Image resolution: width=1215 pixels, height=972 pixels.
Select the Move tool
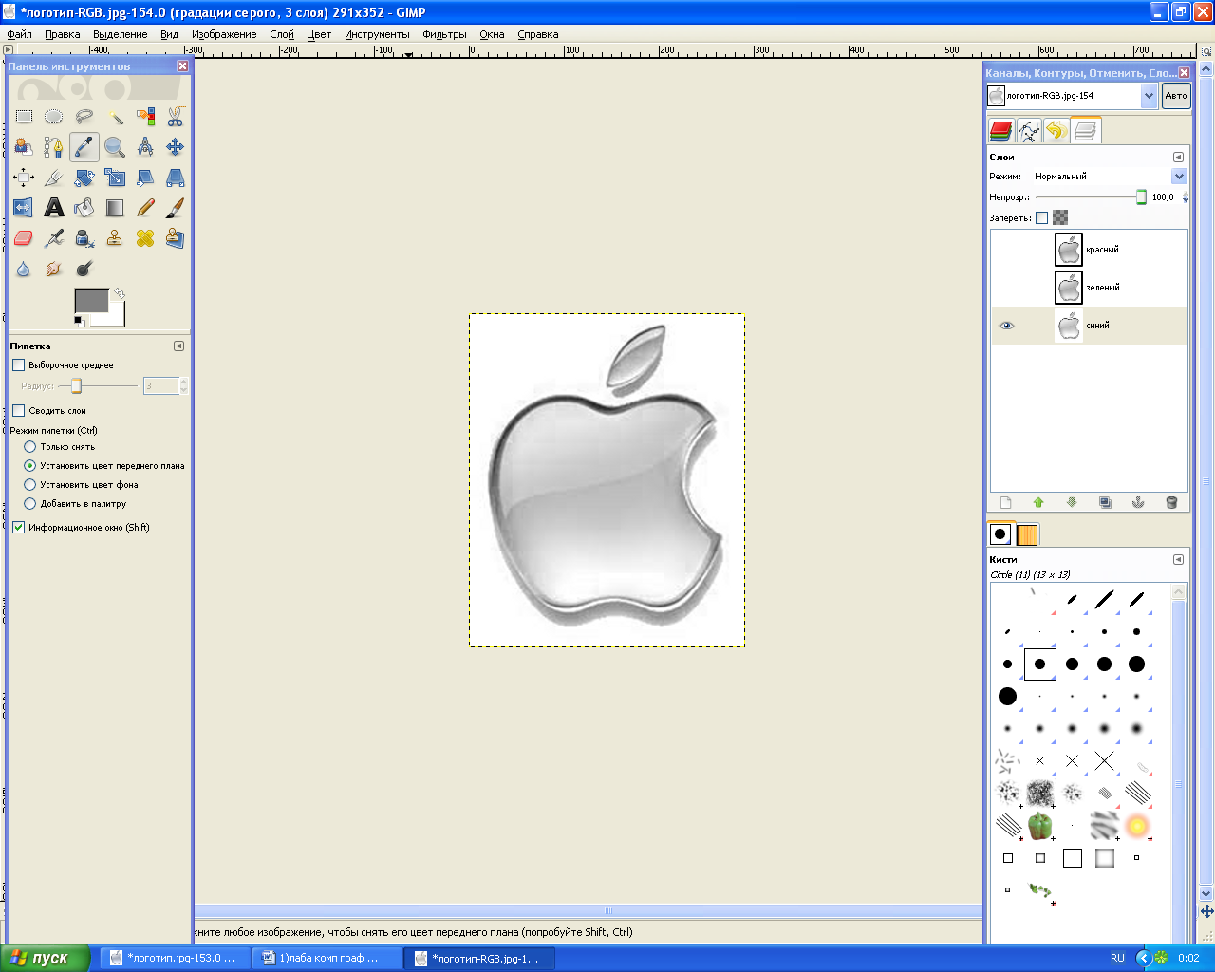click(176, 147)
